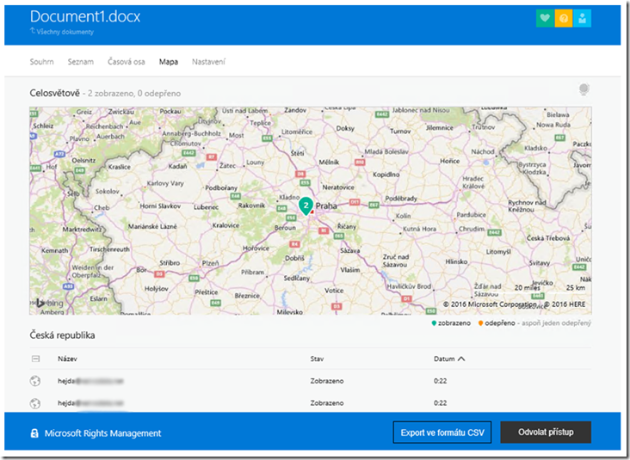The height and width of the screenshot is (460, 630).
Task: Click globe icon in first hejda row
Action: 35,381
